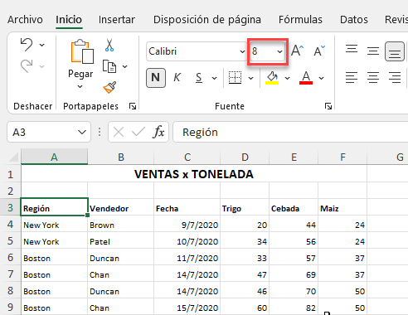Select the Maiz header cell

point(342,207)
